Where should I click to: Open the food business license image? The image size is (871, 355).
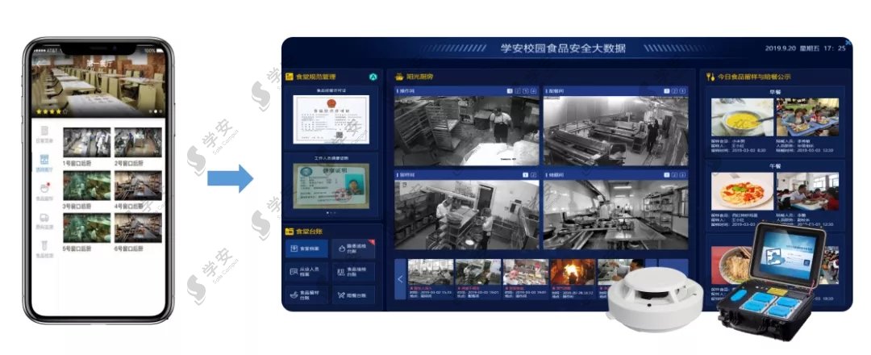[x=331, y=119]
